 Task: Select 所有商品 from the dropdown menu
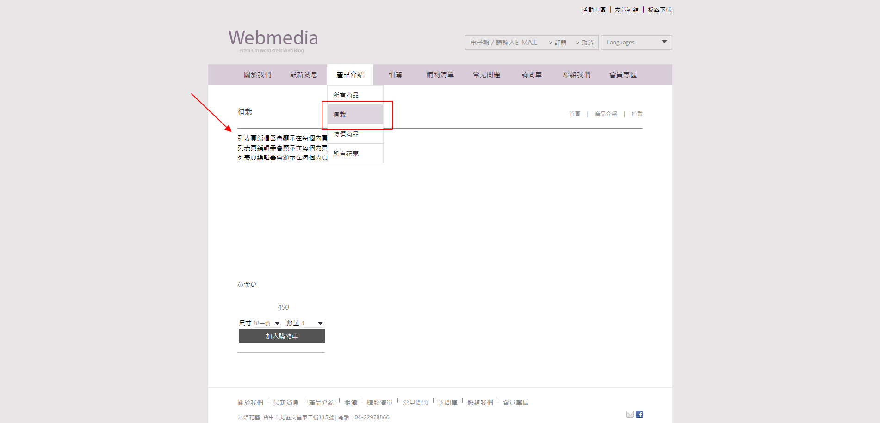click(x=355, y=95)
